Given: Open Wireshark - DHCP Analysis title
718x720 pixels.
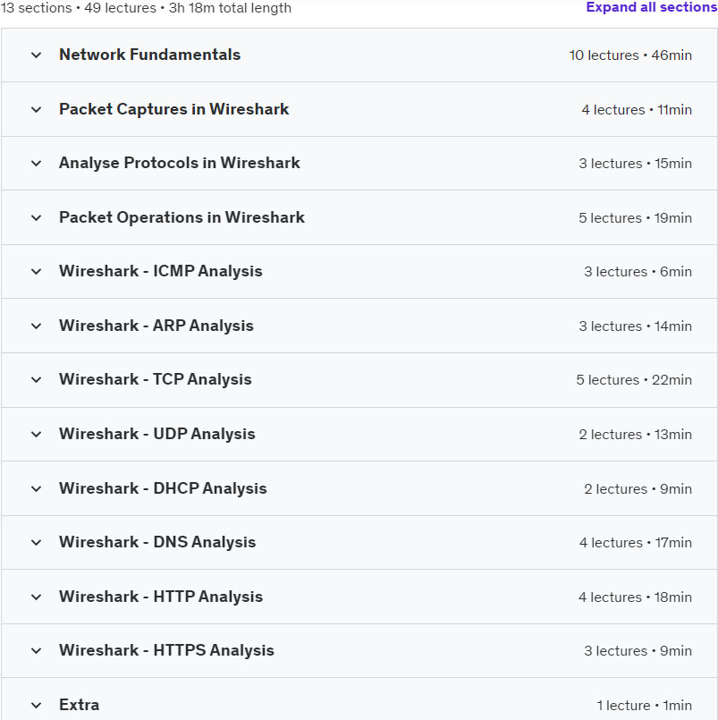Looking at the screenshot, I should point(163,488).
